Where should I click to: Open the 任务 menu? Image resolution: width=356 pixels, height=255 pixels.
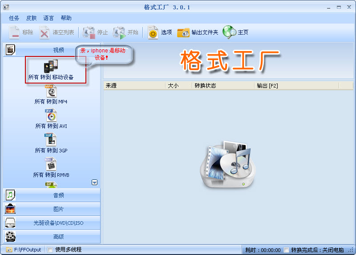[x=14, y=18]
